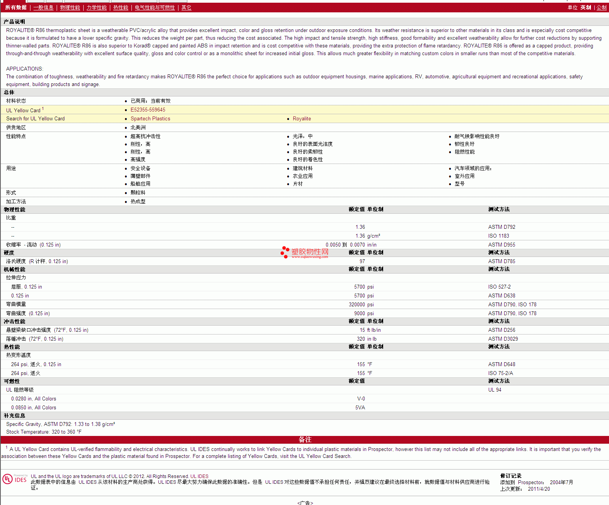Select the 5VA flame rating value
Screen dimensions: 609x505
[360, 408]
